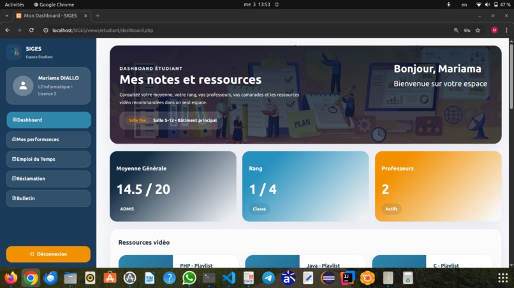Screen dimensions: 514x288
Task: Open the Terminal from the dock
Action: pos(209,278)
